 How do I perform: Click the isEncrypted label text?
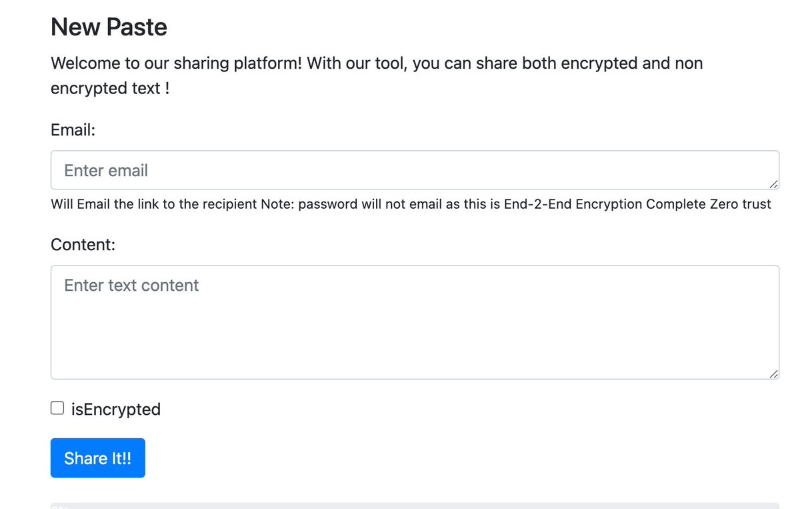coord(116,409)
